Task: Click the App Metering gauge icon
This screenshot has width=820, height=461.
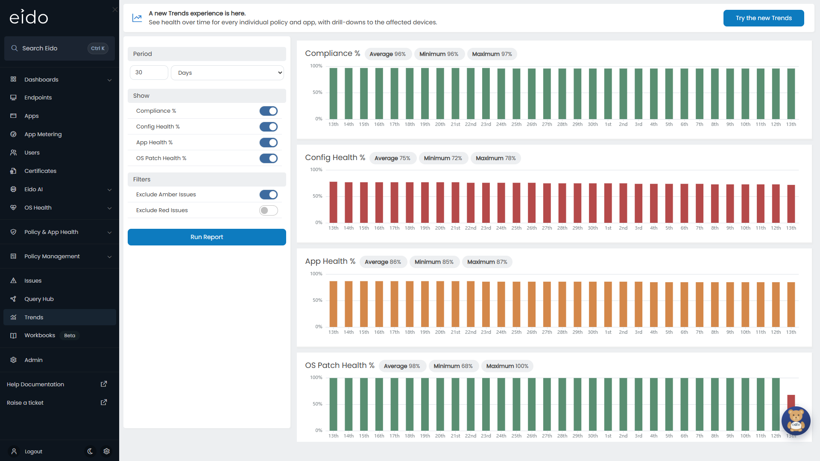Action: pos(13,134)
